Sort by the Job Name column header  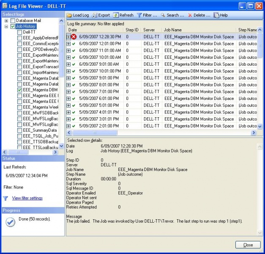click(x=199, y=30)
